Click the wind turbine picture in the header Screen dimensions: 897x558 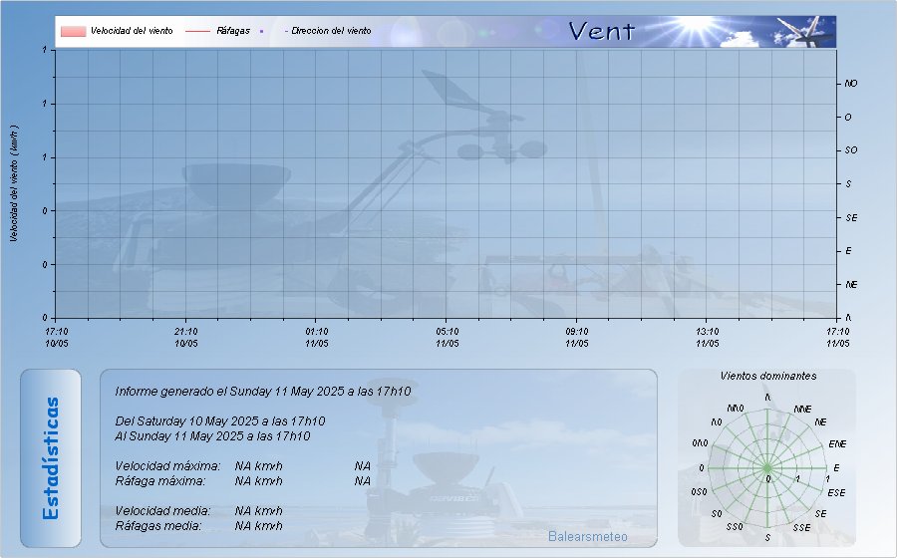click(x=805, y=32)
